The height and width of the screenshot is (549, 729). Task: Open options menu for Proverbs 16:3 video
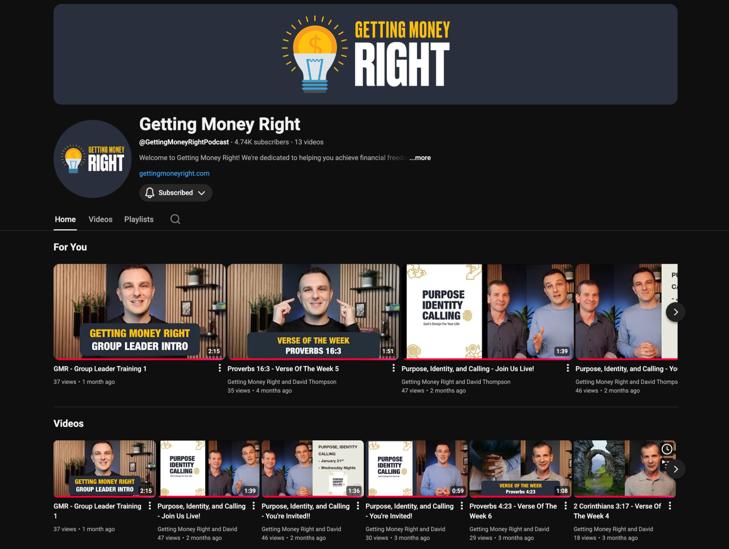(393, 368)
